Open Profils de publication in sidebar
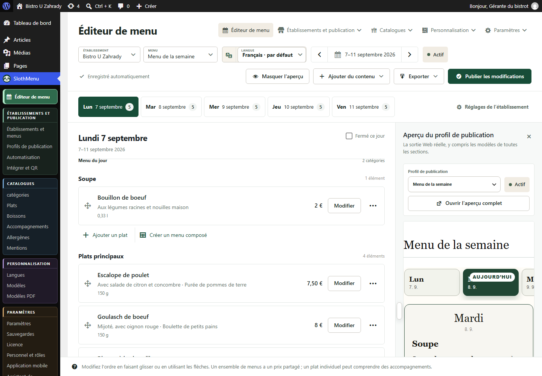The height and width of the screenshot is (376, 542). pos(29,147)
